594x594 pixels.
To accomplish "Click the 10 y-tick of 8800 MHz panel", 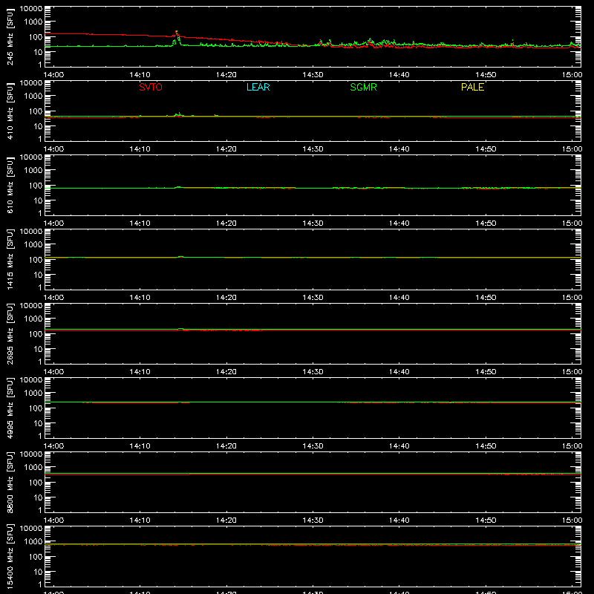I will click(x=38, y=497).
